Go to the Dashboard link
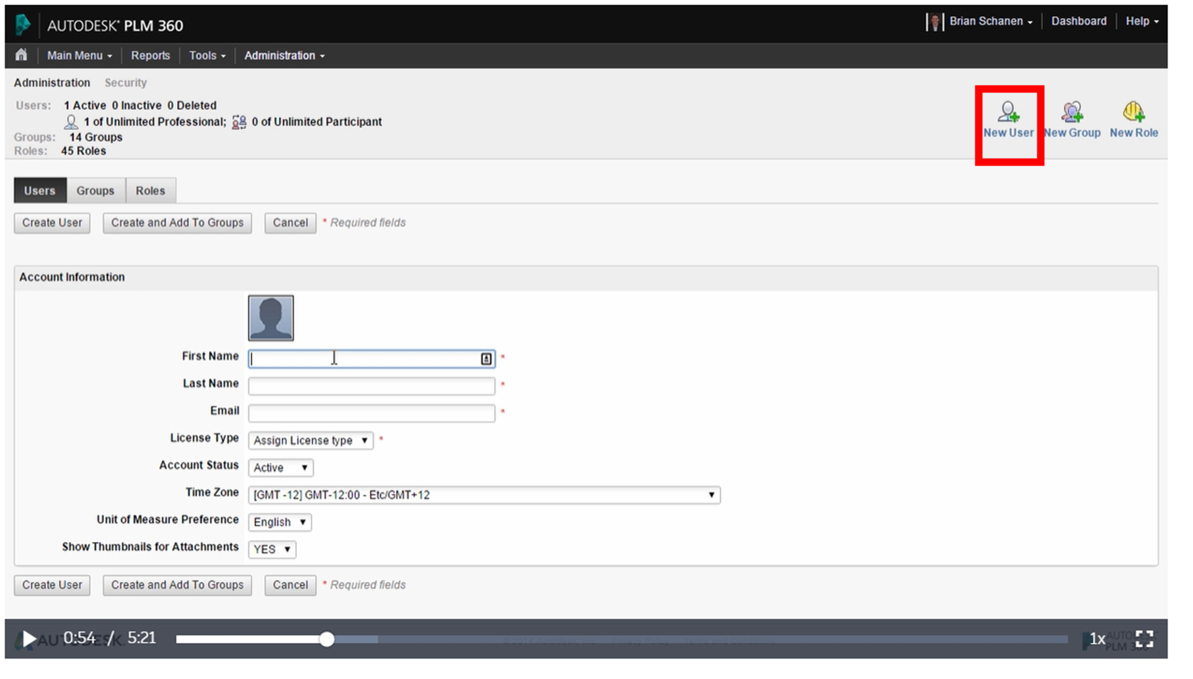 1079,21
